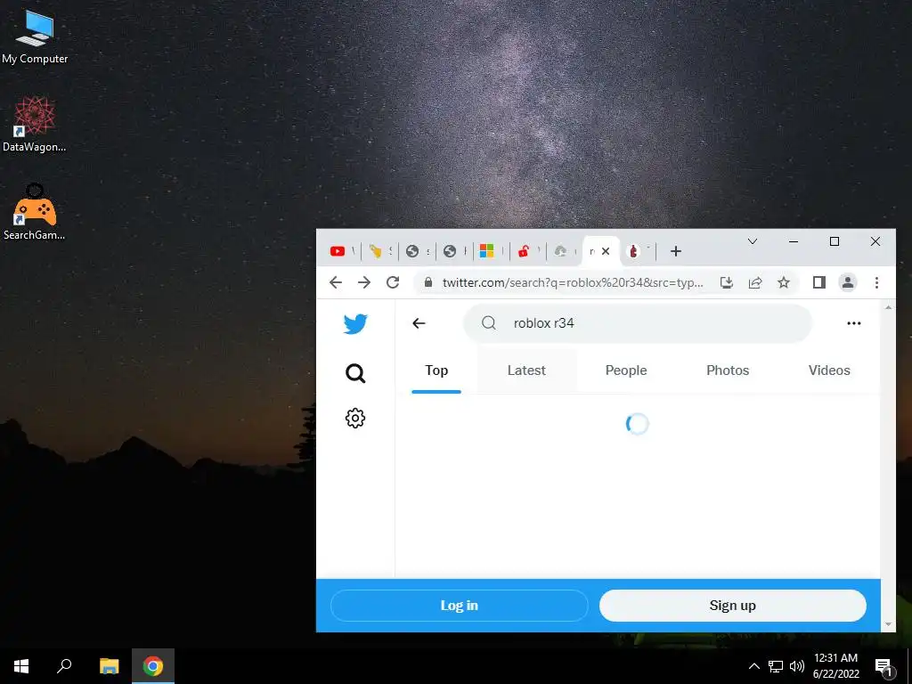This screenshot has width=912, height=684.
Task: Select SearchGam desktop shortcut
Action: [35, 212]
